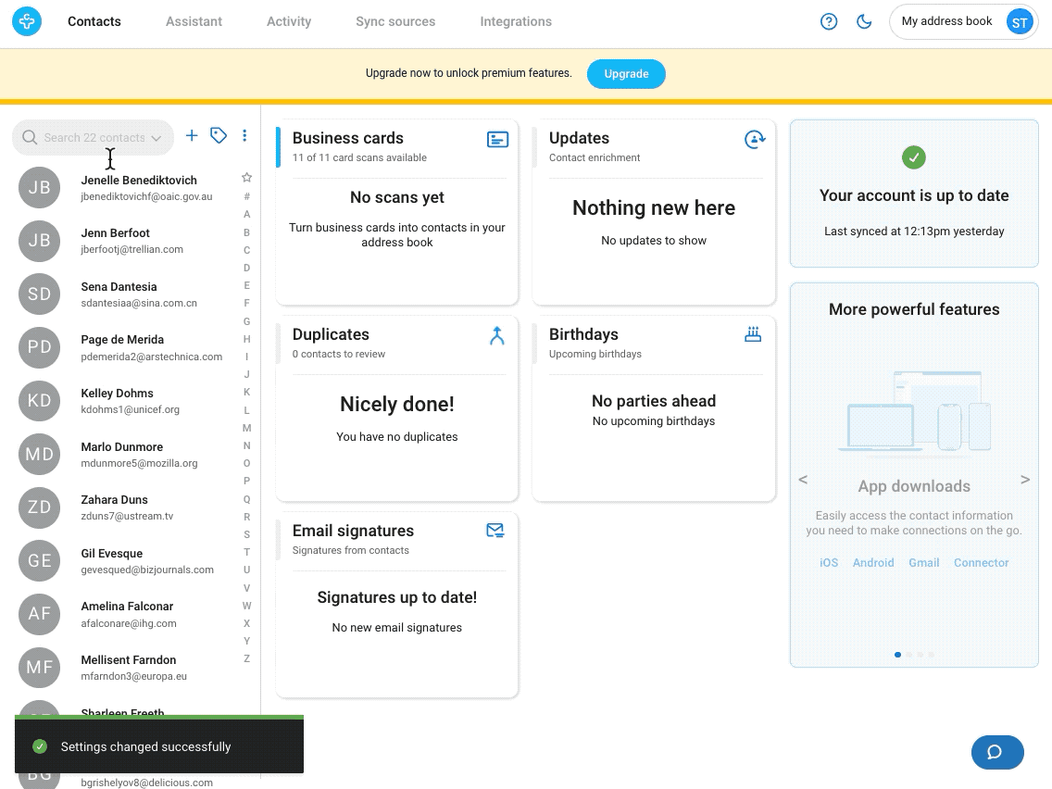Open the Email signatures card title
1052x789 pixels.
(353, 531)
